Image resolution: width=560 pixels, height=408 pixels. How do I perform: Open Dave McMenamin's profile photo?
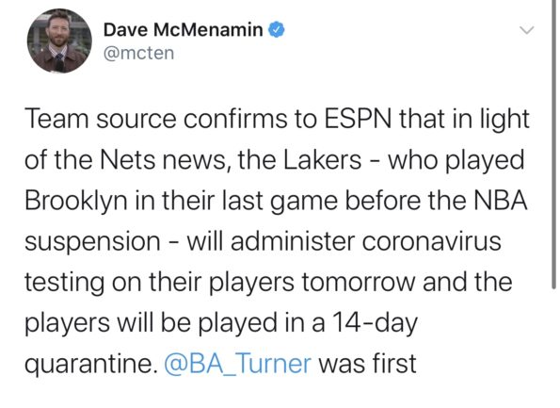click(59, 41)
